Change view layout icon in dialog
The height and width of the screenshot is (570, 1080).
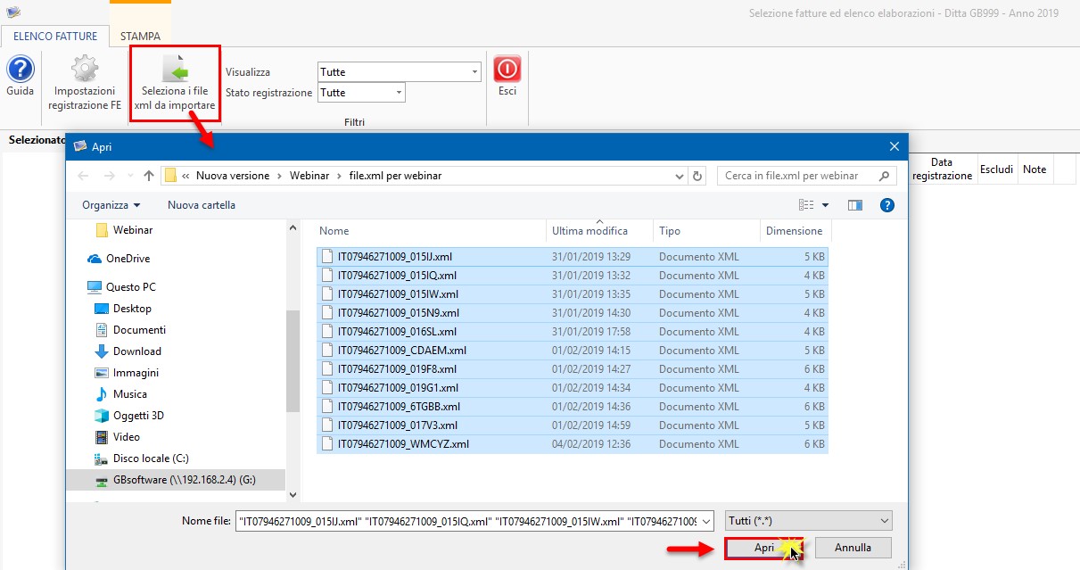[x=807, y=205]
